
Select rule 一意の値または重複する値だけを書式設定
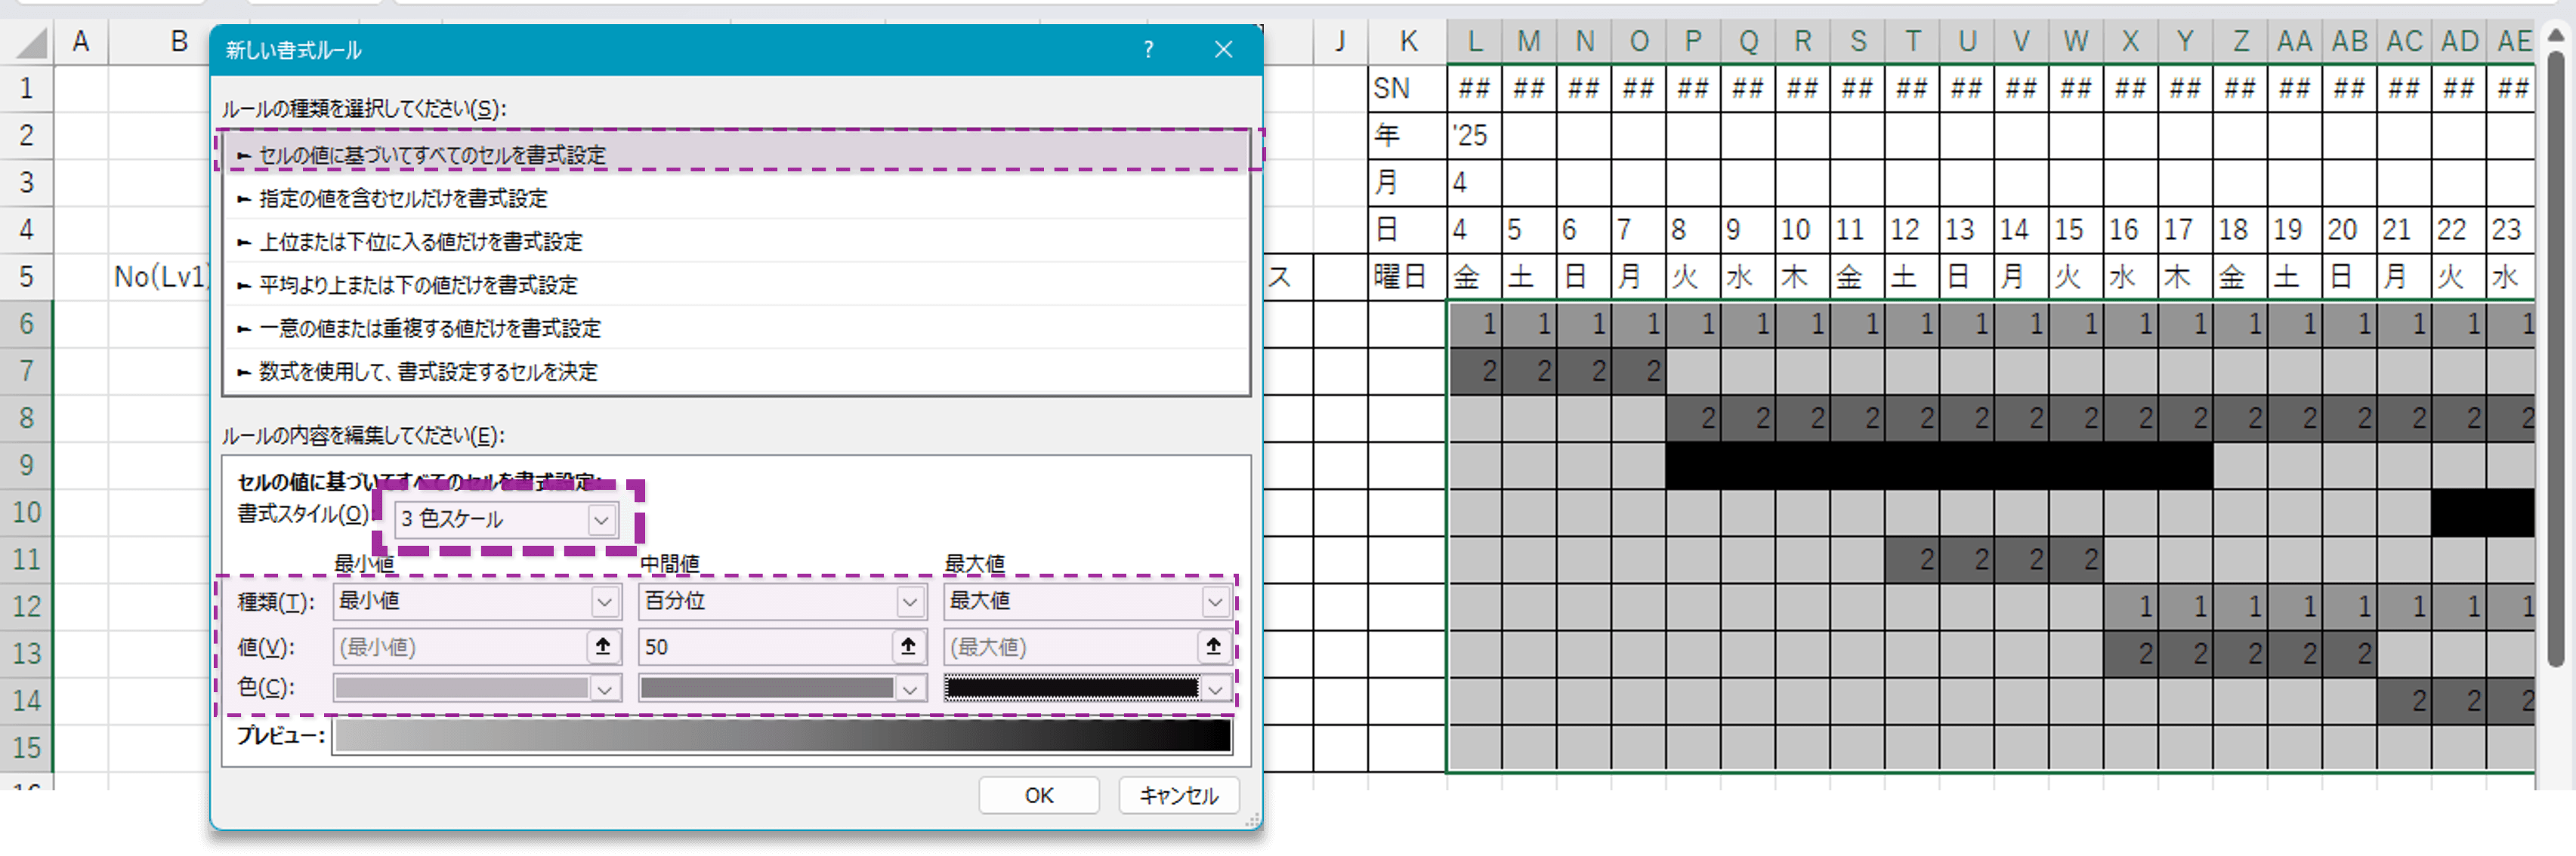[429, 328]
